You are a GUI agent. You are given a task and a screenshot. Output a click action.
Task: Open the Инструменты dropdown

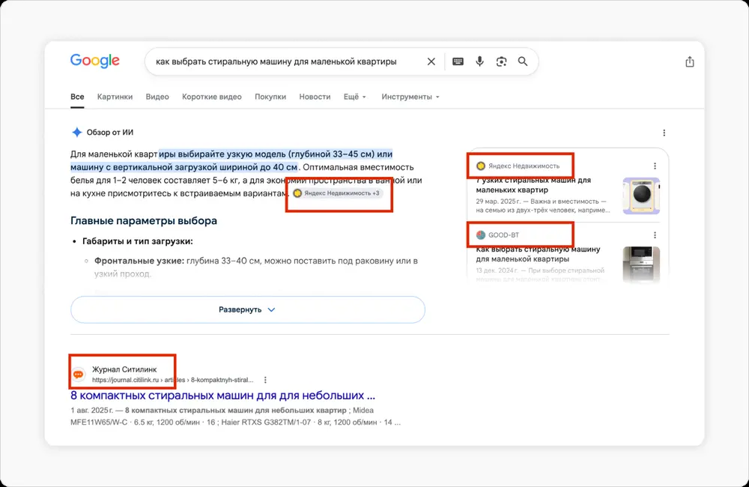tap(410, 97)
